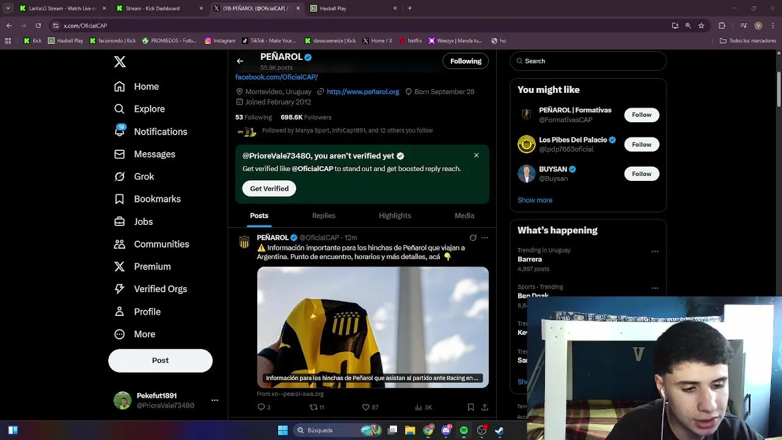782x440 pixels.
Task: Open the Instagram bookmark
Action: (x=220, y=41)
